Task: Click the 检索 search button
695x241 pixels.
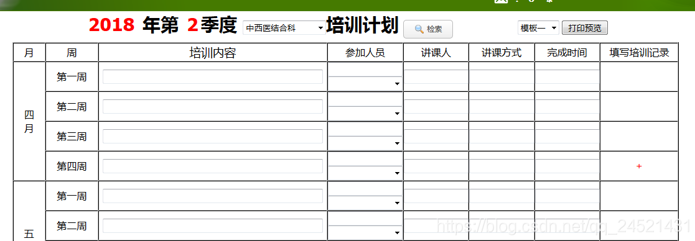Action: [x=427, y=29]
